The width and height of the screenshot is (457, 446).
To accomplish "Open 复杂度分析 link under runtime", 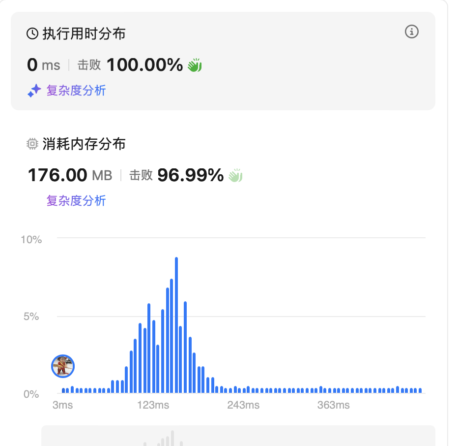I will 76,91.
